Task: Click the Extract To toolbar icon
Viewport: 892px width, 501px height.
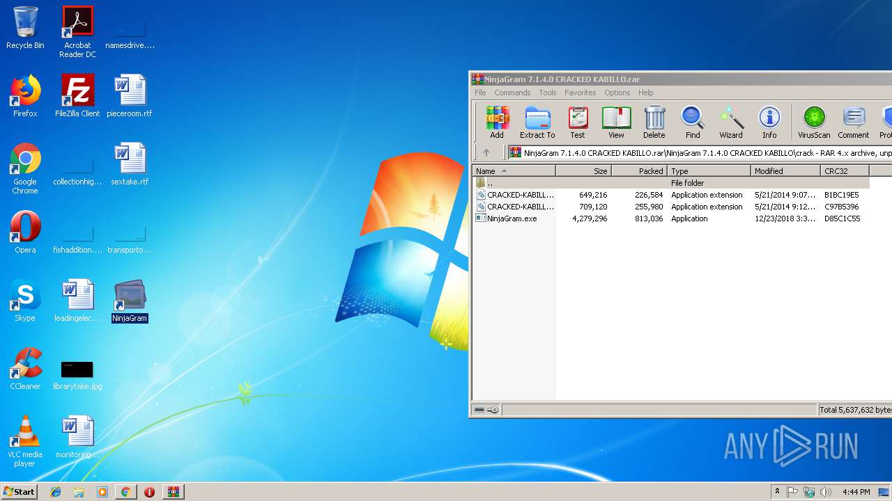Action: pos(537,122)
